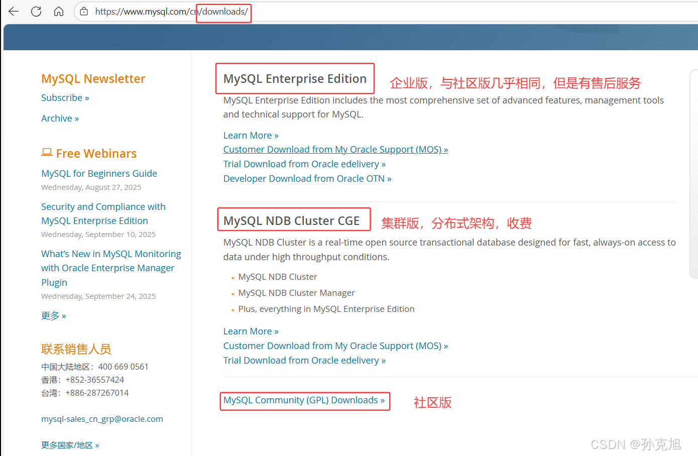
Task: Open NDB Cluster Customer Download from MOS
Action: tap(335, 346)
